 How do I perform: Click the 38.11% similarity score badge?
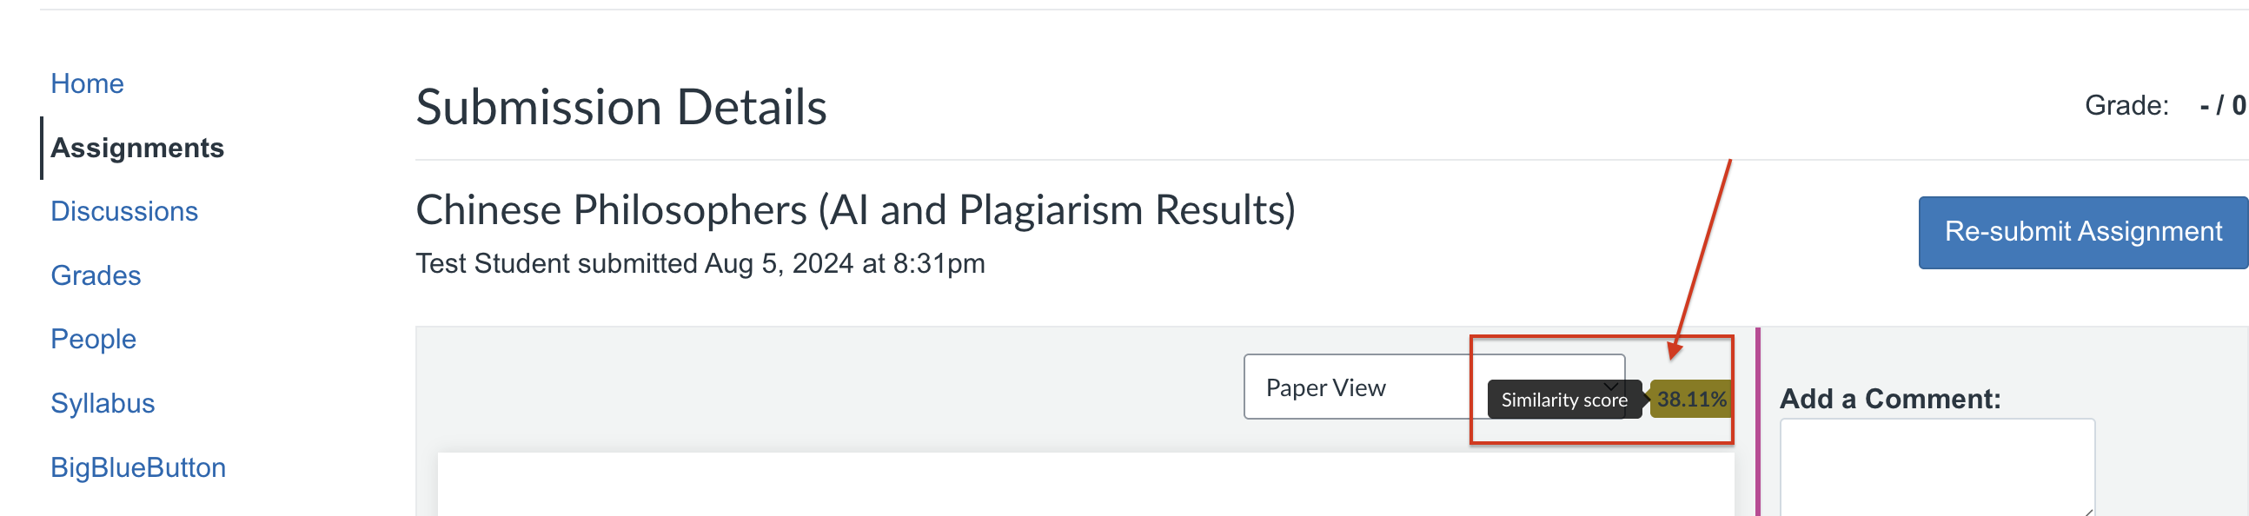click(1691, 399)
